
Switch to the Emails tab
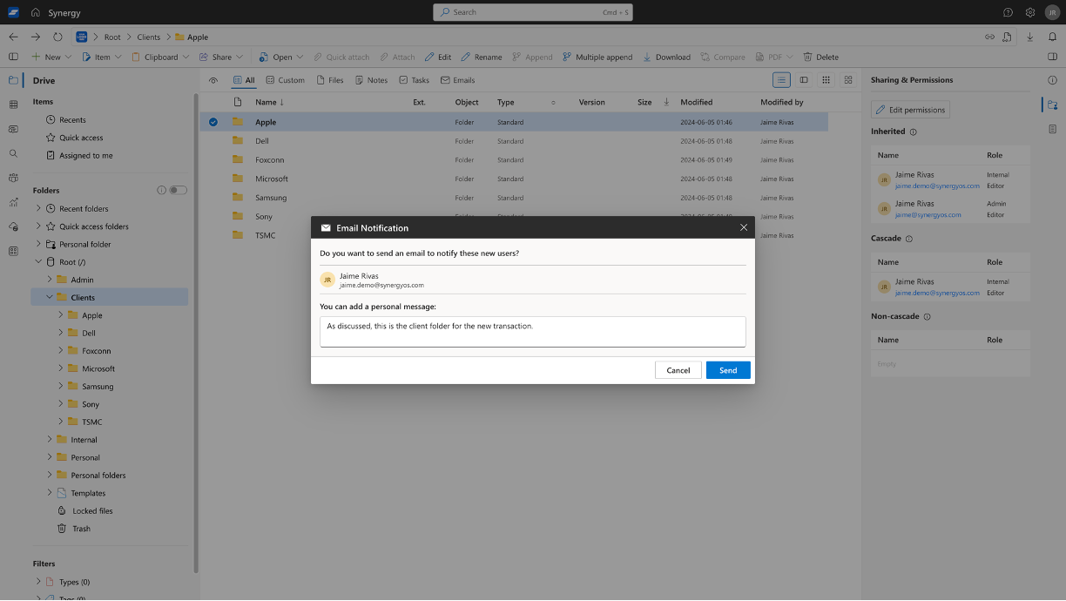[x=458, y=80]
